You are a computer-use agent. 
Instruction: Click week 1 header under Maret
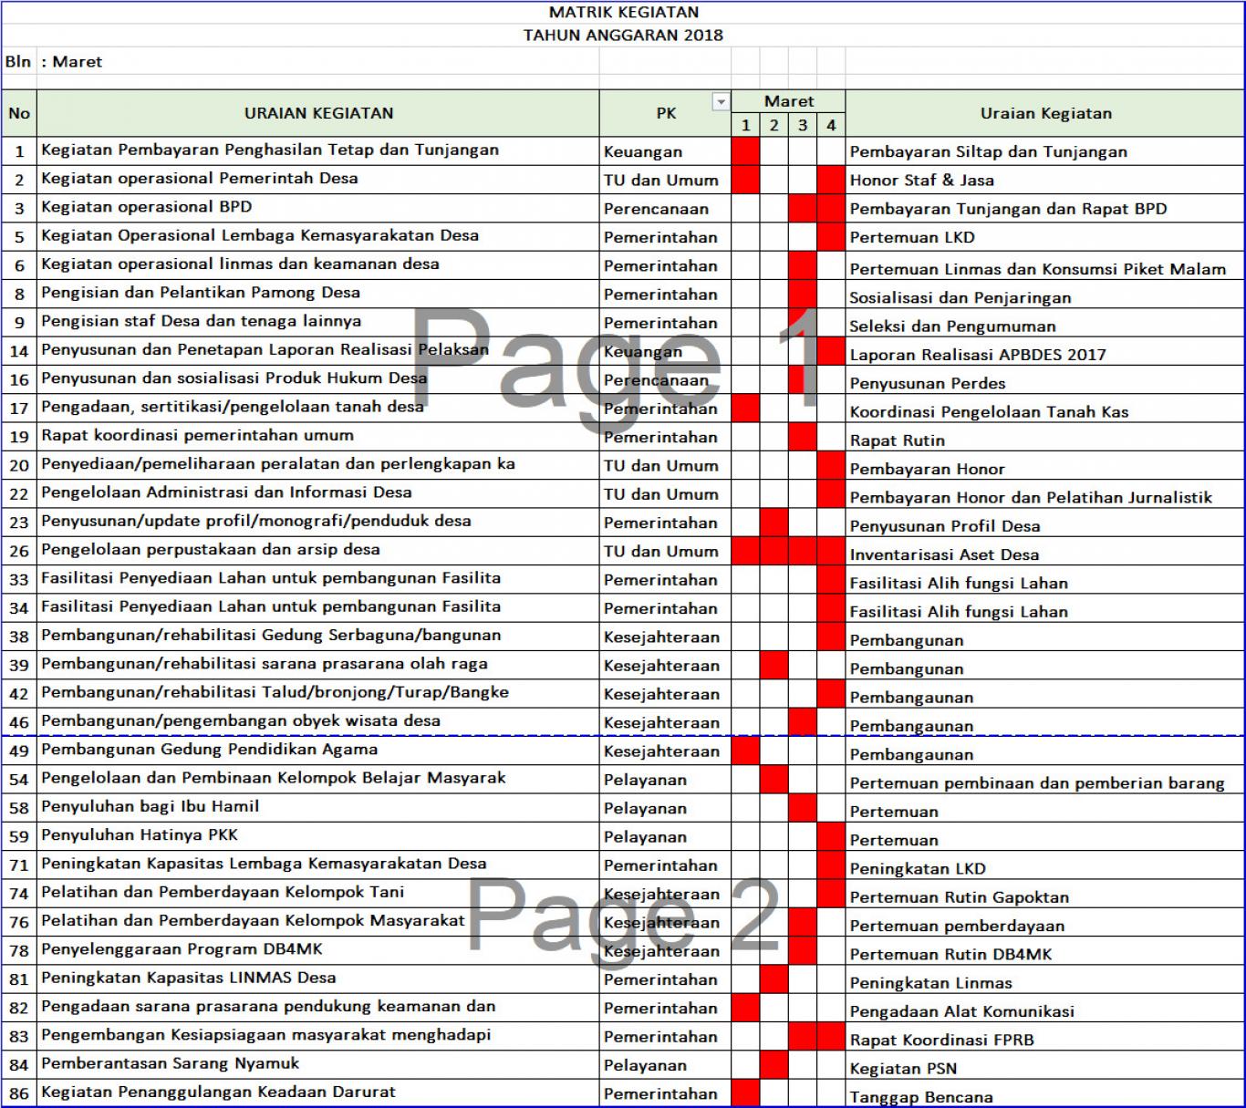(x=745, y=126)
